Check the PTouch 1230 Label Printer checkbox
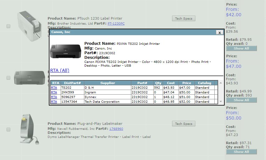Image resolution: width=266 pixels, height=160 pixels. click(8, 26)
